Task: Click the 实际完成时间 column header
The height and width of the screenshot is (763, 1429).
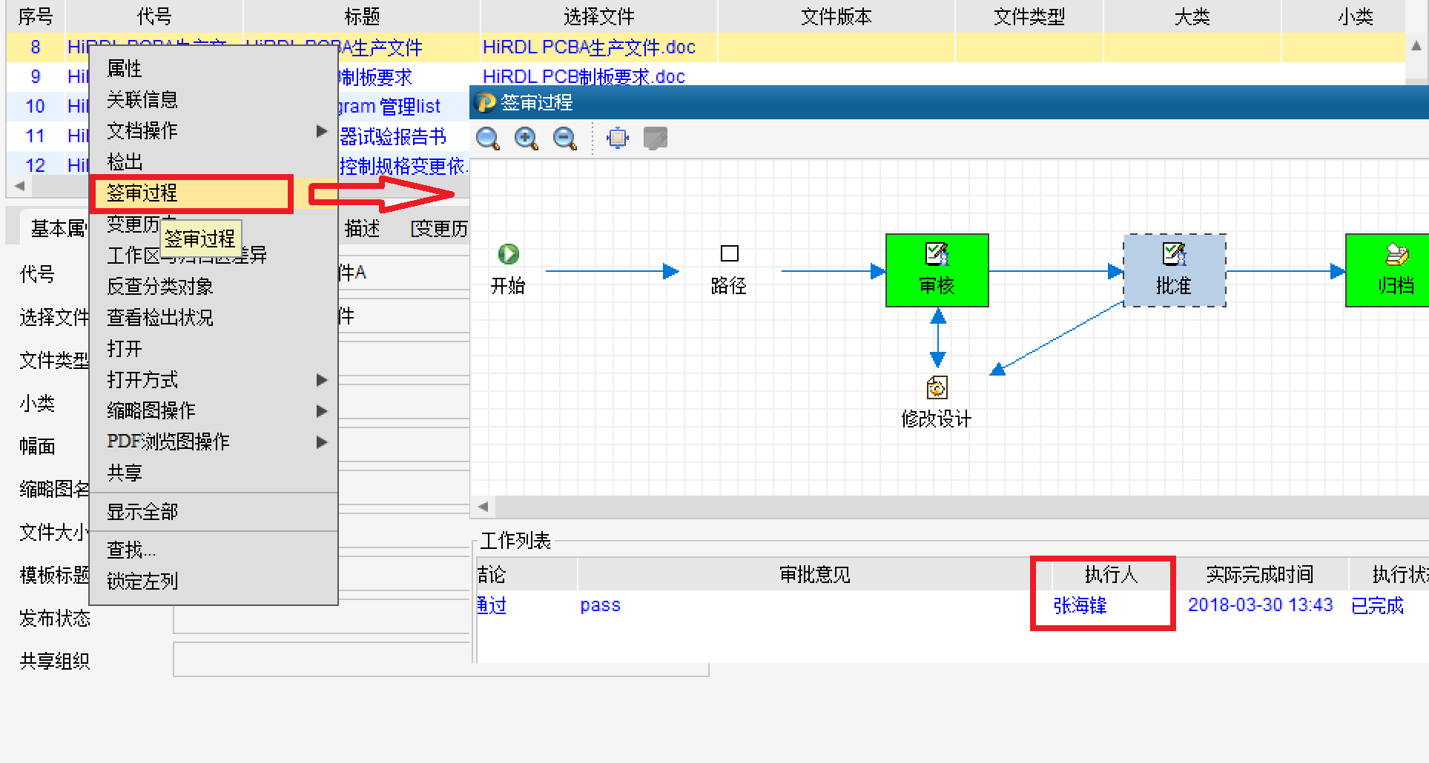Action: pos(1259,575)
